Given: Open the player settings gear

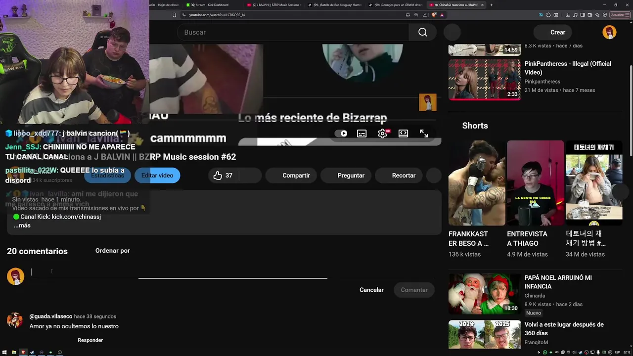Looking at the screenshot, I should (382, 133).
